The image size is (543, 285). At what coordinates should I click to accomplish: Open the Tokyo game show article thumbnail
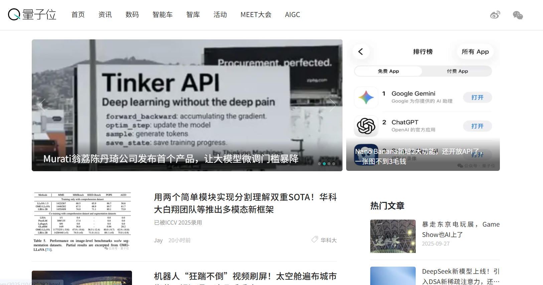(x=393, y=236)
